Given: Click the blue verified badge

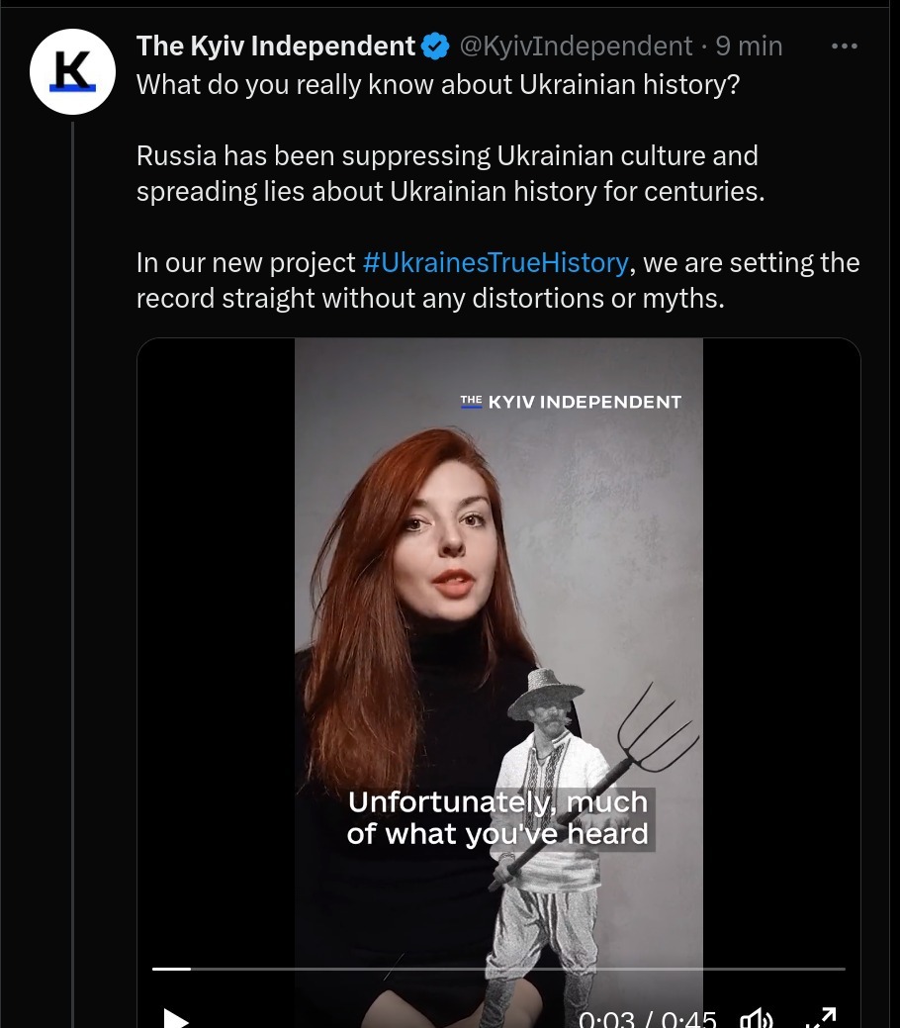Looking at the screenshot, I should click(x=435, y=47).
